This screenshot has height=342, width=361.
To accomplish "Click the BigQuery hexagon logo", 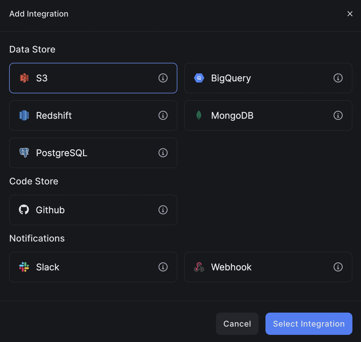I will [199, 78].
